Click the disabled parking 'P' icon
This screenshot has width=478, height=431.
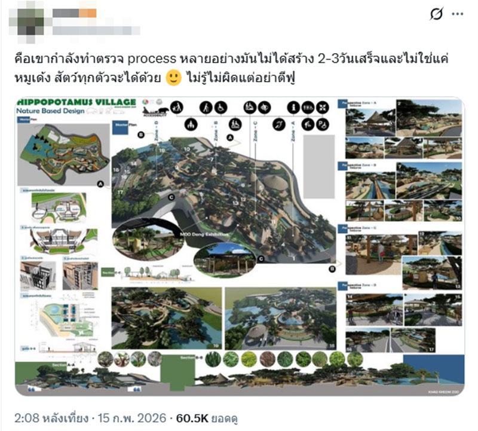pyautogui.click(x=322, y=124)
